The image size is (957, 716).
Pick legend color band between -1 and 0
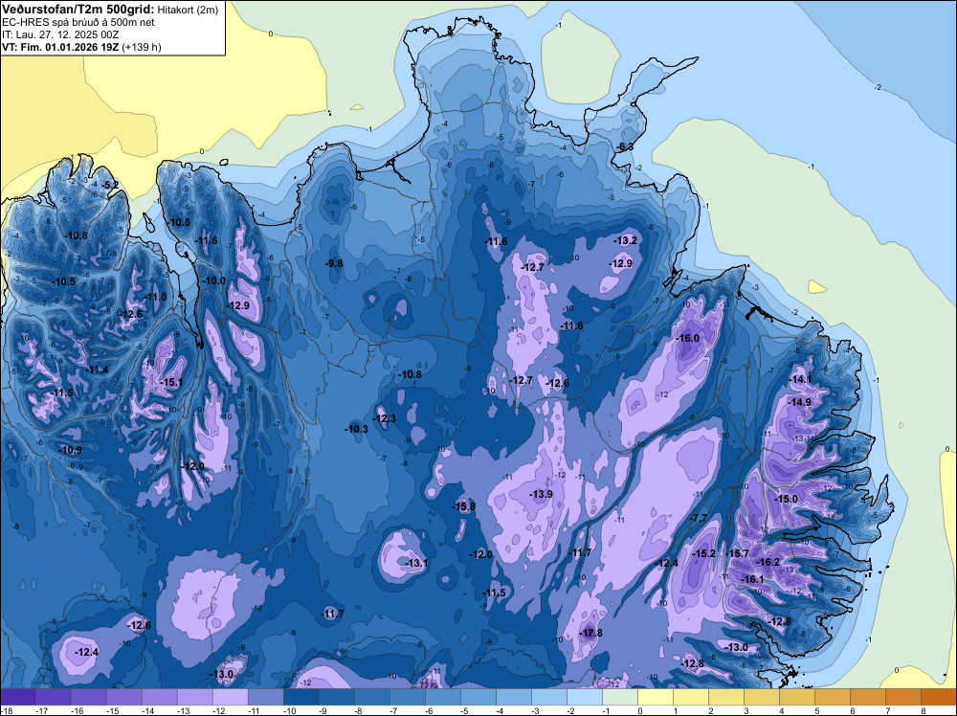tap(620, 697)
